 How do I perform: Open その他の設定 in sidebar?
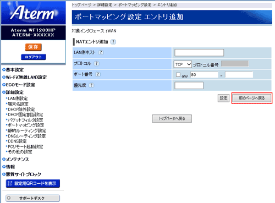(x=19, y=152)
